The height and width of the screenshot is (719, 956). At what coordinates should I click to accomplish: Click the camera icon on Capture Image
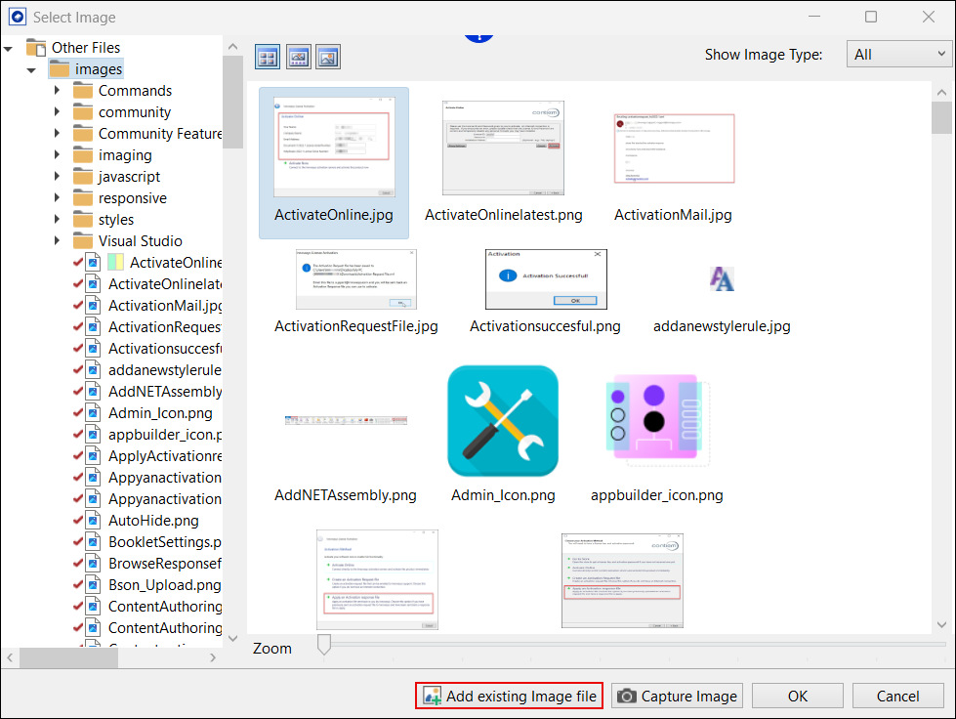627,697
